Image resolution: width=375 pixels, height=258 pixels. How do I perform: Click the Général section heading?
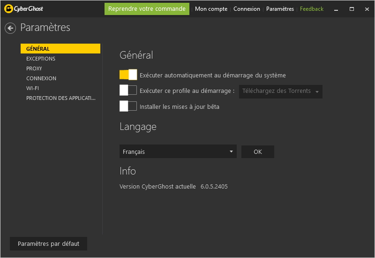[136, 55]
